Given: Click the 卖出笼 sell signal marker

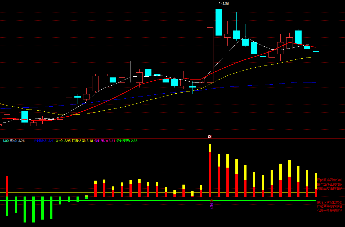Looking at the screenshot, I should click(212, 204).
